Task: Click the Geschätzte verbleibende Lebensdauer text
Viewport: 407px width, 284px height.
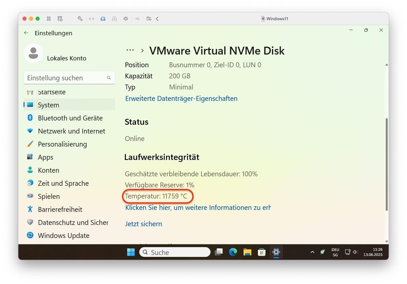Action: (191, 174)
